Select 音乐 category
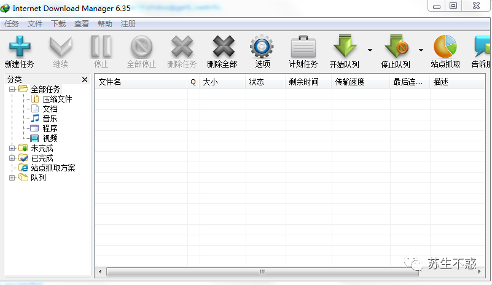 (50, 119)
